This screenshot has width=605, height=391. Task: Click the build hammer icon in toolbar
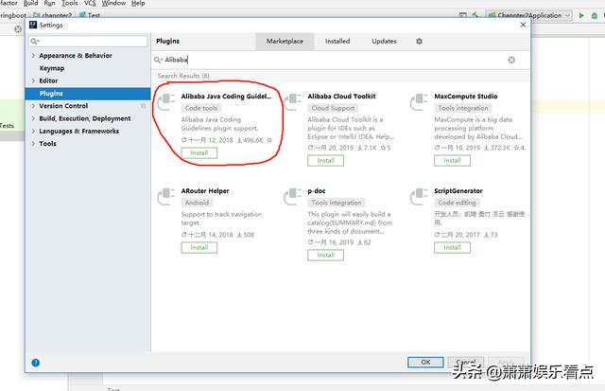(475, 15)
